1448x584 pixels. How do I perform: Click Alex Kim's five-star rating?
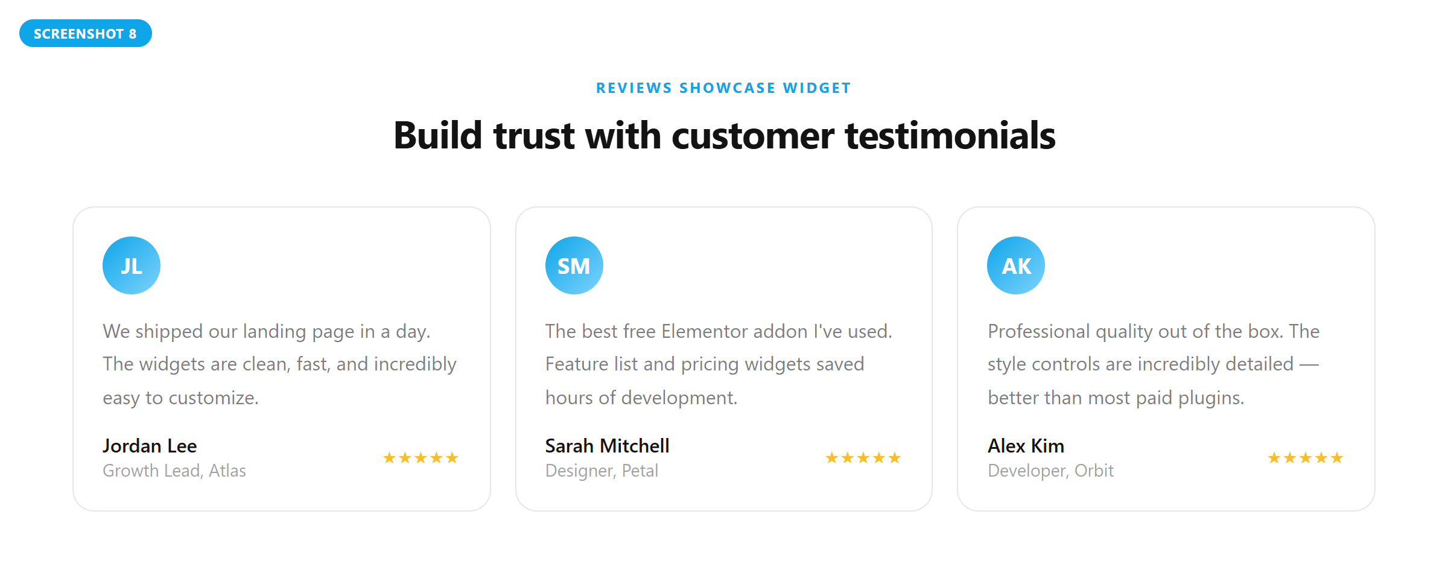[1305, 458]
